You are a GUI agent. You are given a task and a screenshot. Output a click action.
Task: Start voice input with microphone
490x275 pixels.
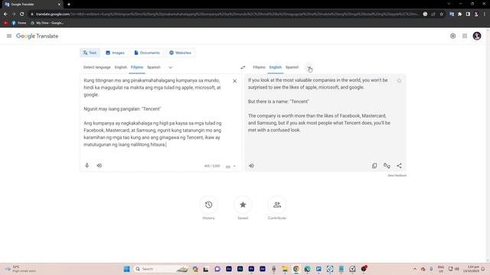(87, 166)
